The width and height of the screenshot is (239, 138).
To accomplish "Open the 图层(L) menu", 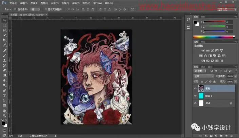I will point(44,3).
